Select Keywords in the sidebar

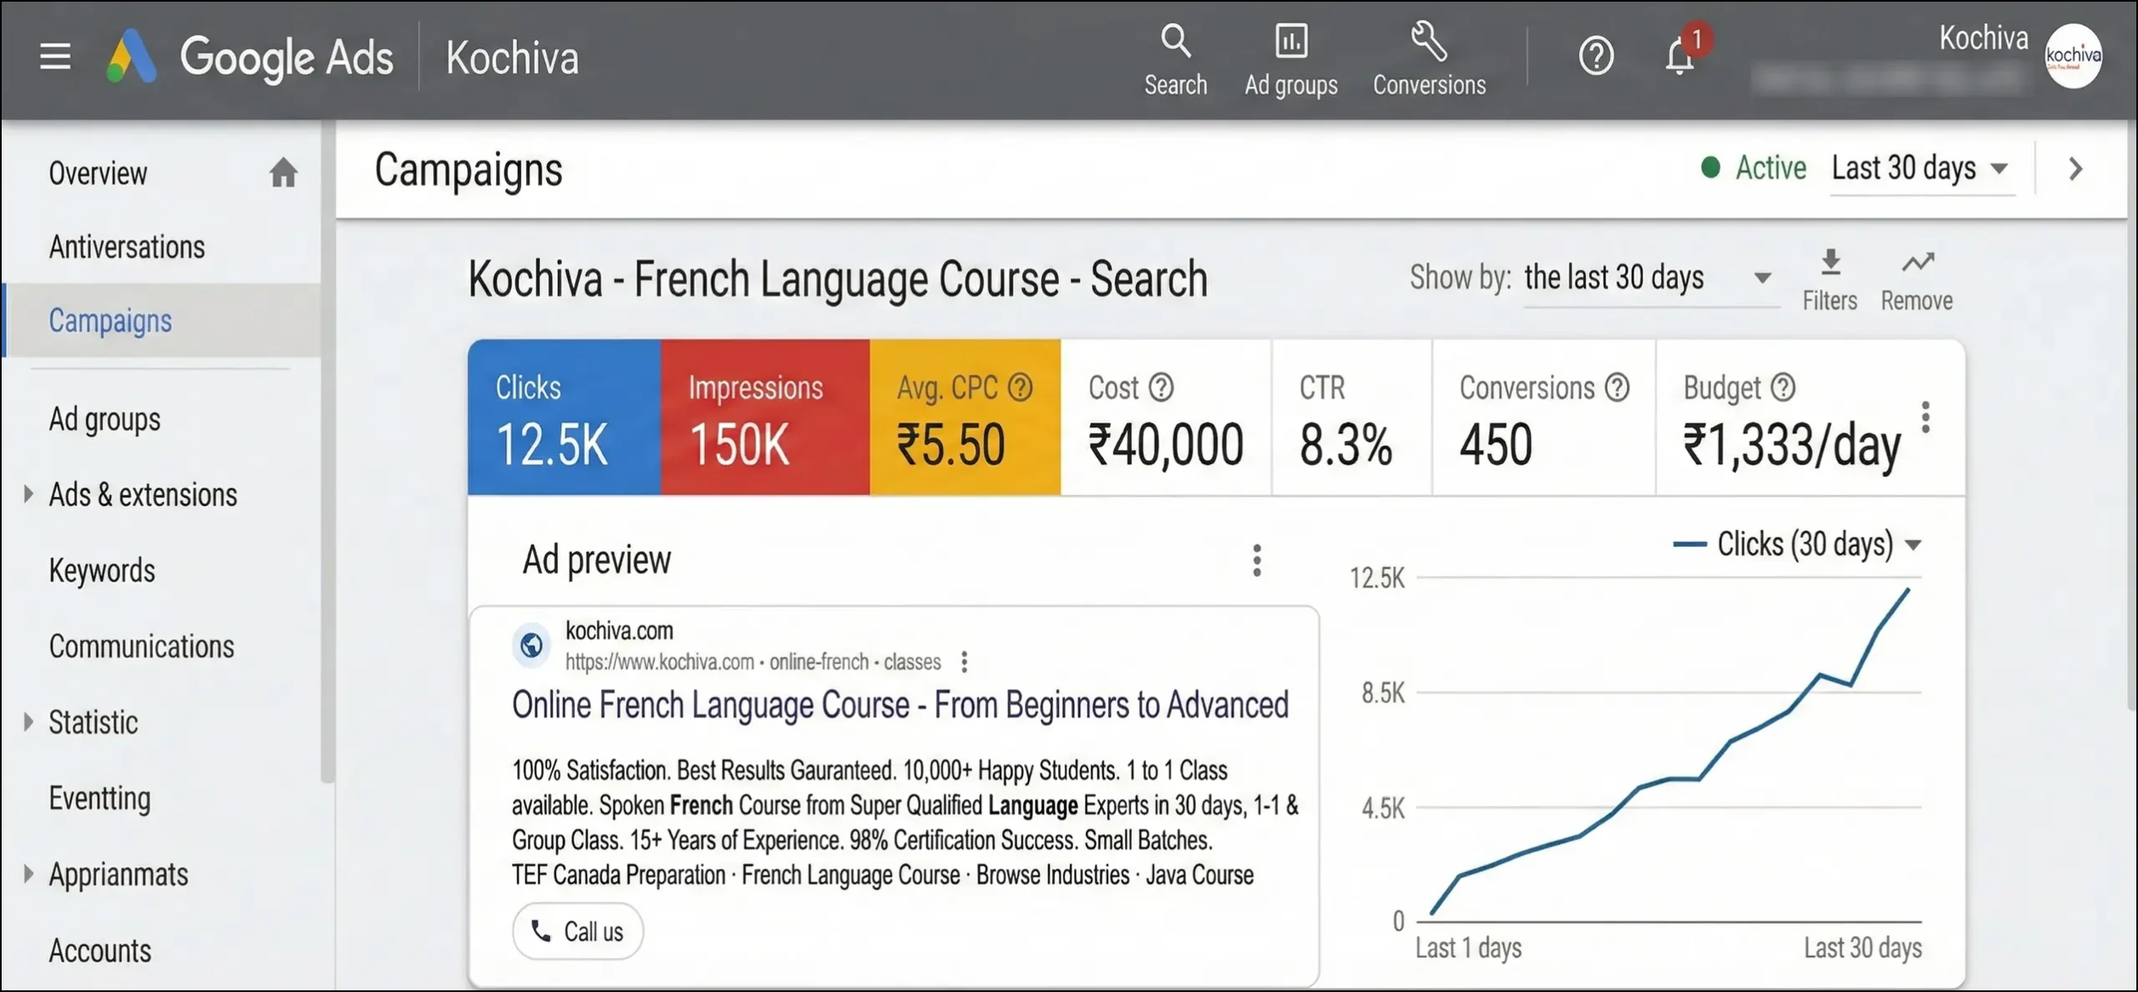click(x=102, y=571)
